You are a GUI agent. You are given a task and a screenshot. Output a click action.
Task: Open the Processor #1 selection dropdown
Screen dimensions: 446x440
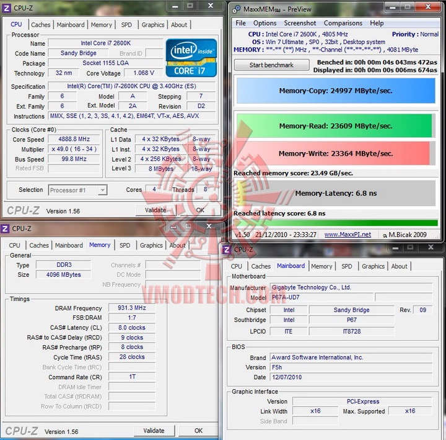click(77, 190)
